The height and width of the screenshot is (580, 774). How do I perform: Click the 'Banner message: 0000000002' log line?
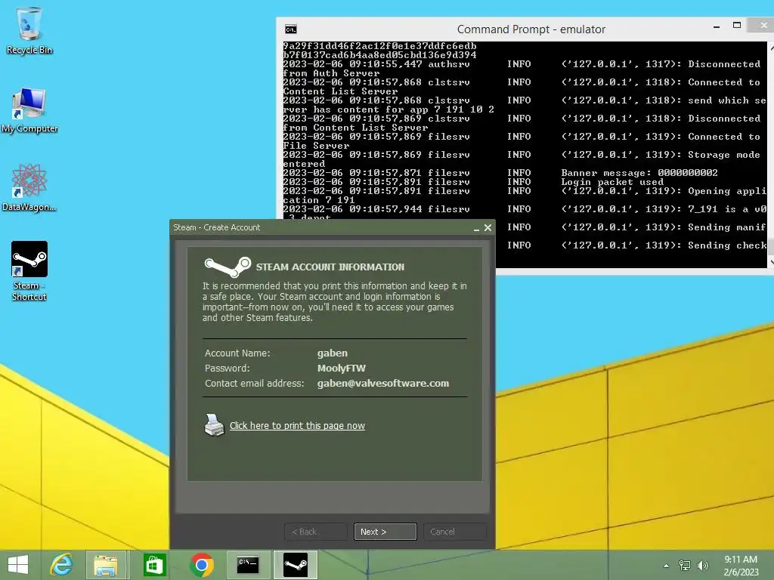tap(639, 173)
